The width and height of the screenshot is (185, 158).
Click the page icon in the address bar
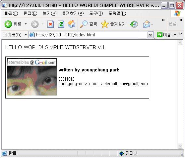32,35
